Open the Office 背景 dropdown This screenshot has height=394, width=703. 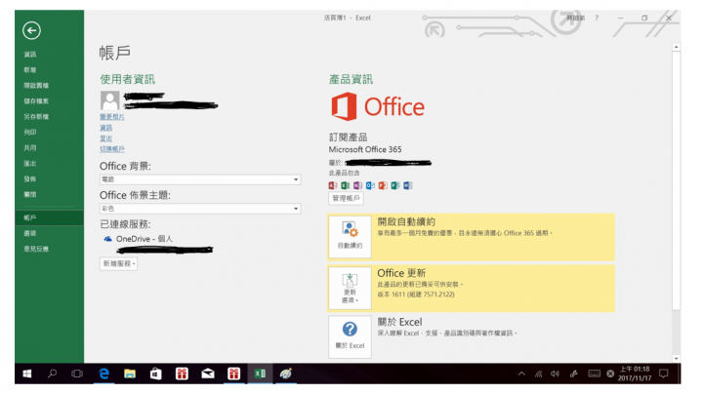tap(200, 179)
